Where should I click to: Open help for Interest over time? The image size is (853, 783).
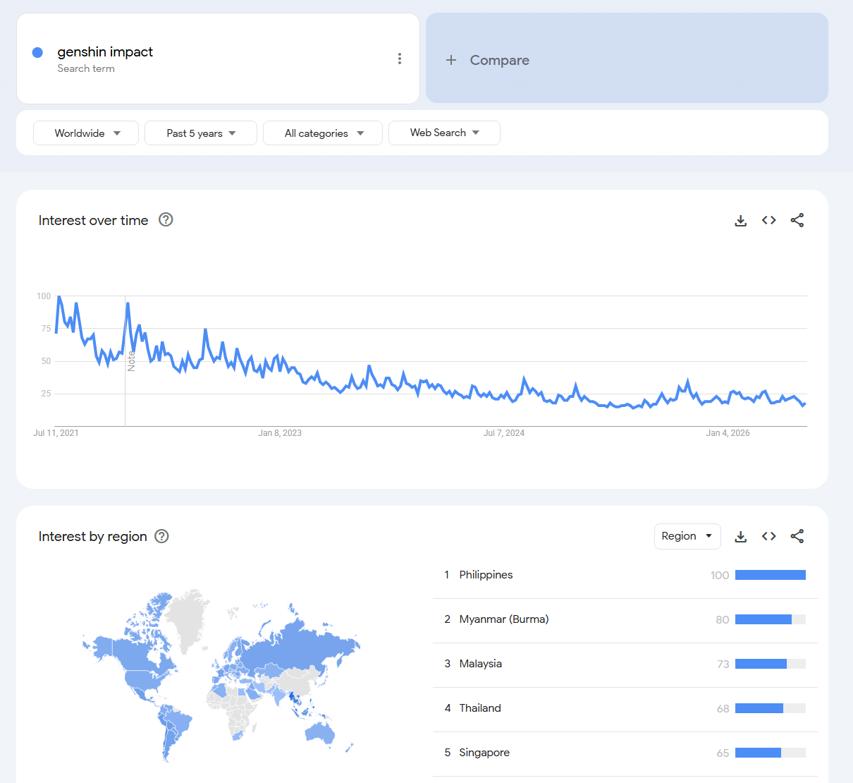[166, 219]
